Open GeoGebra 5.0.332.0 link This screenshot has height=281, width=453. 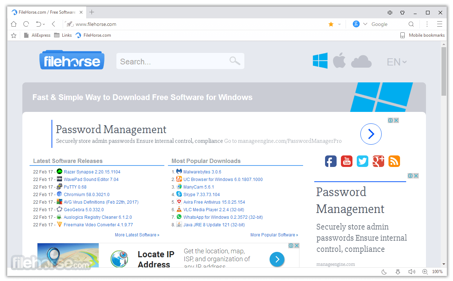(84, 210)
